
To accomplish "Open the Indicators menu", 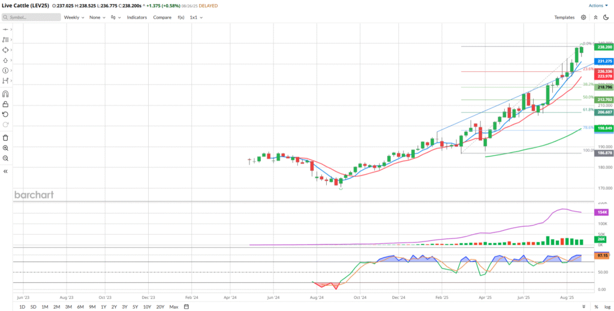I will click(x=137, y=17).
